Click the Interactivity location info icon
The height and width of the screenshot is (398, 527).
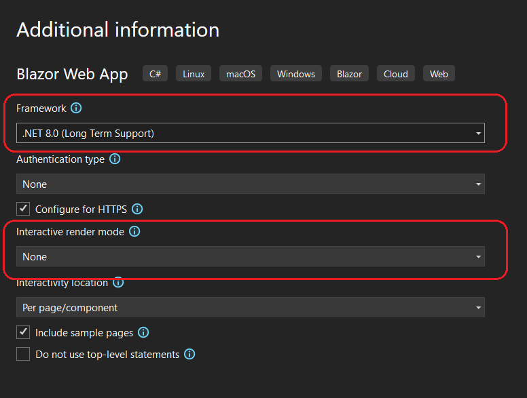[x=118, y=283]
